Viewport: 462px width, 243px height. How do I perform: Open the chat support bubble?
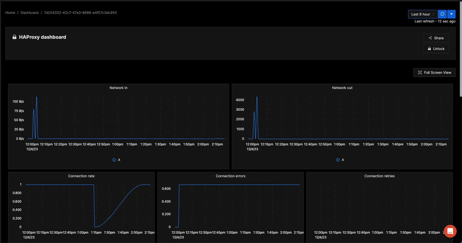click(x=450, y=231)
